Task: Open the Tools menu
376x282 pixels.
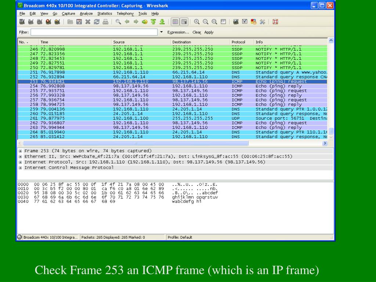Action: (142, 14)
